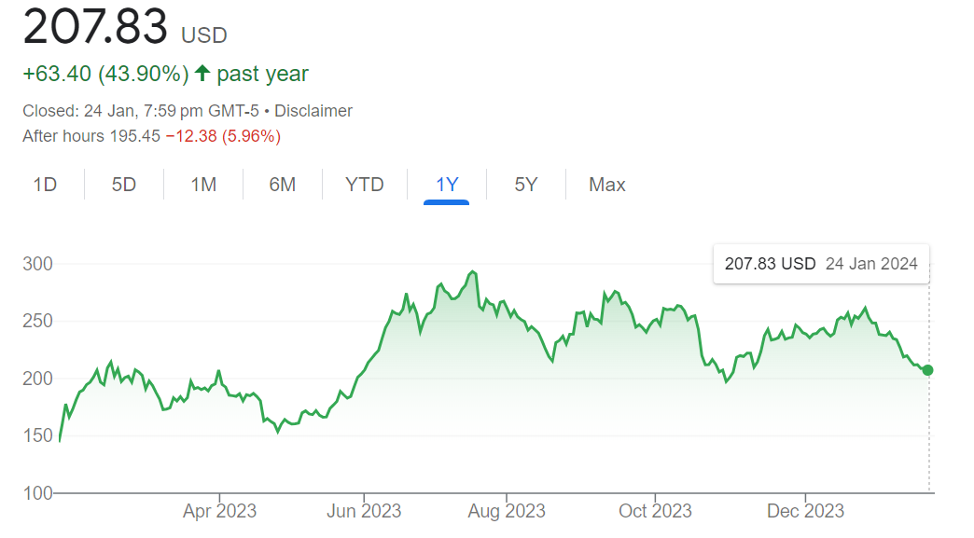
Task: Select the latest data point dot on chart
Action: [926, 370]
